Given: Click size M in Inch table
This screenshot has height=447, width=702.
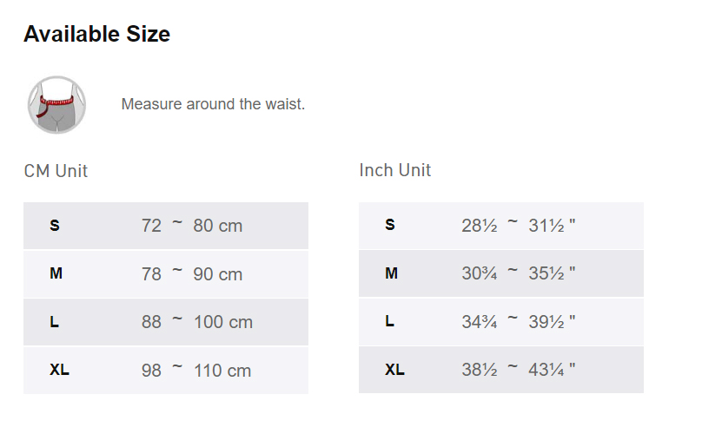Looking at the screenshot, I should tap(391, 273).
